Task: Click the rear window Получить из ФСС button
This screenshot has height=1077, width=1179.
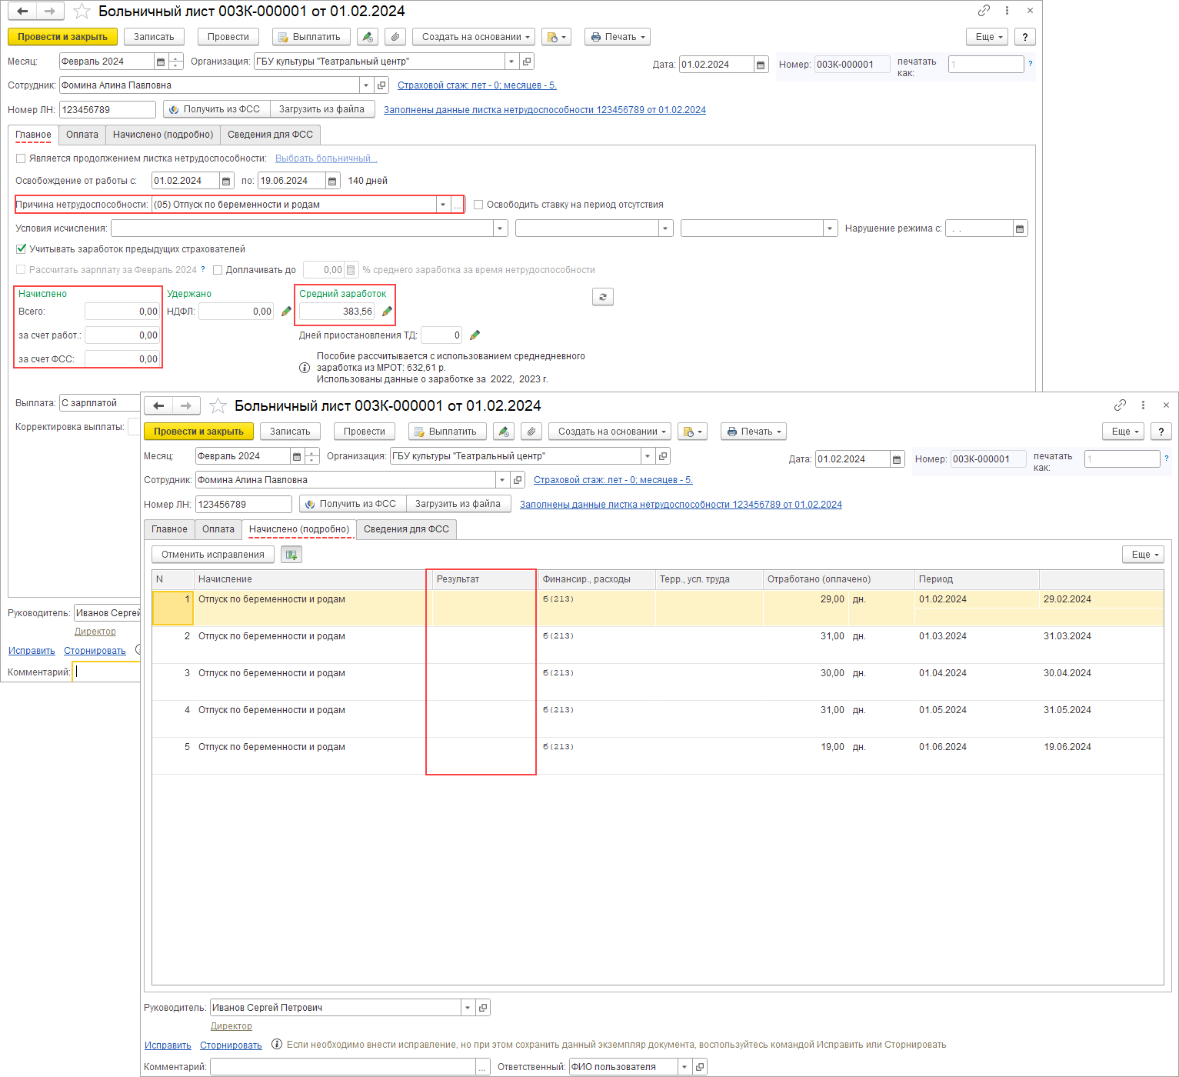Action: [215, 109]
